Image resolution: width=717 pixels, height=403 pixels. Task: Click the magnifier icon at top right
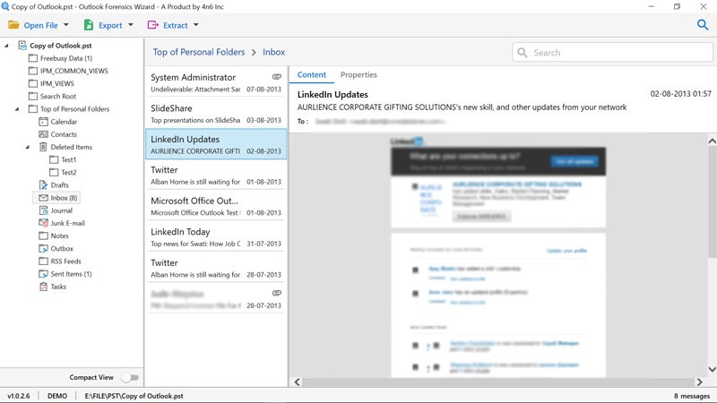(x=703, y=25)
